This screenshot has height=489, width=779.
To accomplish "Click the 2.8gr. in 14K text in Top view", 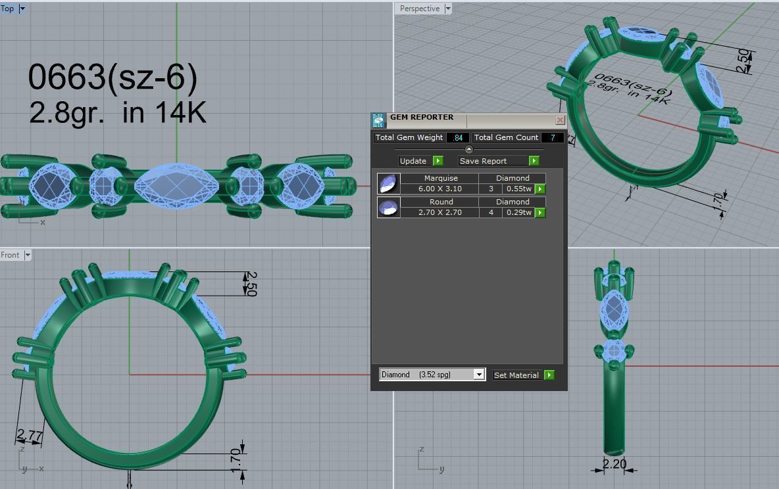I will pyautogui.click(x=118, y=112).
